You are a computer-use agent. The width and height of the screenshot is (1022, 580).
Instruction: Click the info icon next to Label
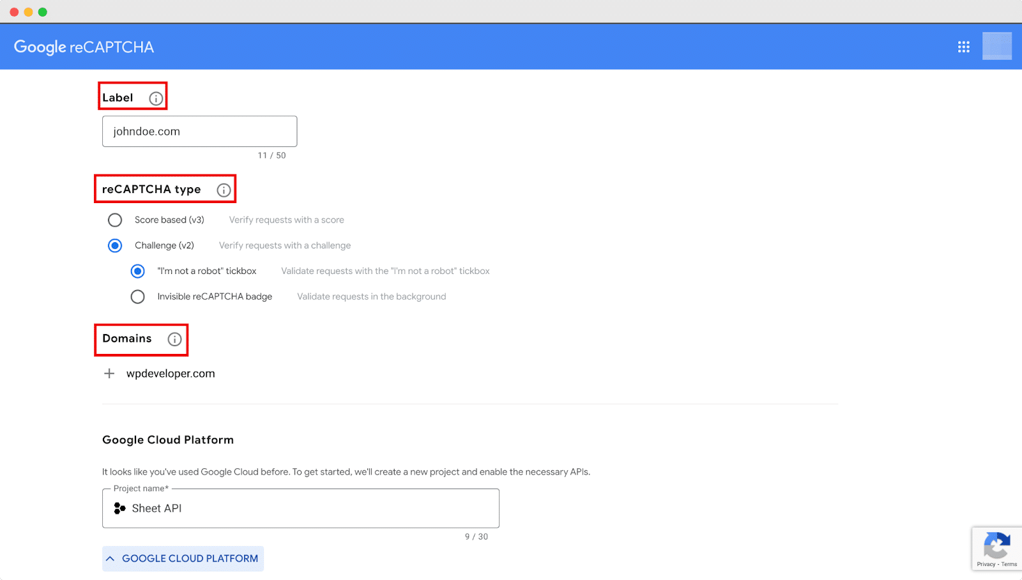tap(156, 98)
